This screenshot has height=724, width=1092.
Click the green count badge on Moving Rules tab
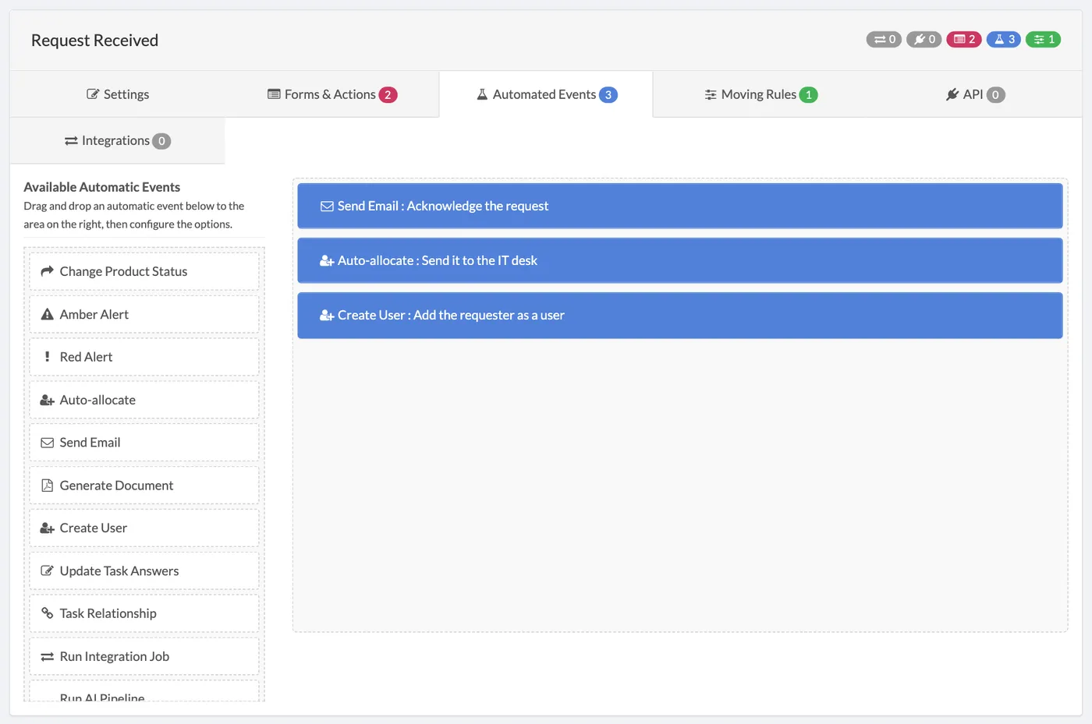point(808,95)
